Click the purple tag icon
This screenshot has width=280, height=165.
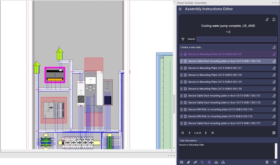202,162
